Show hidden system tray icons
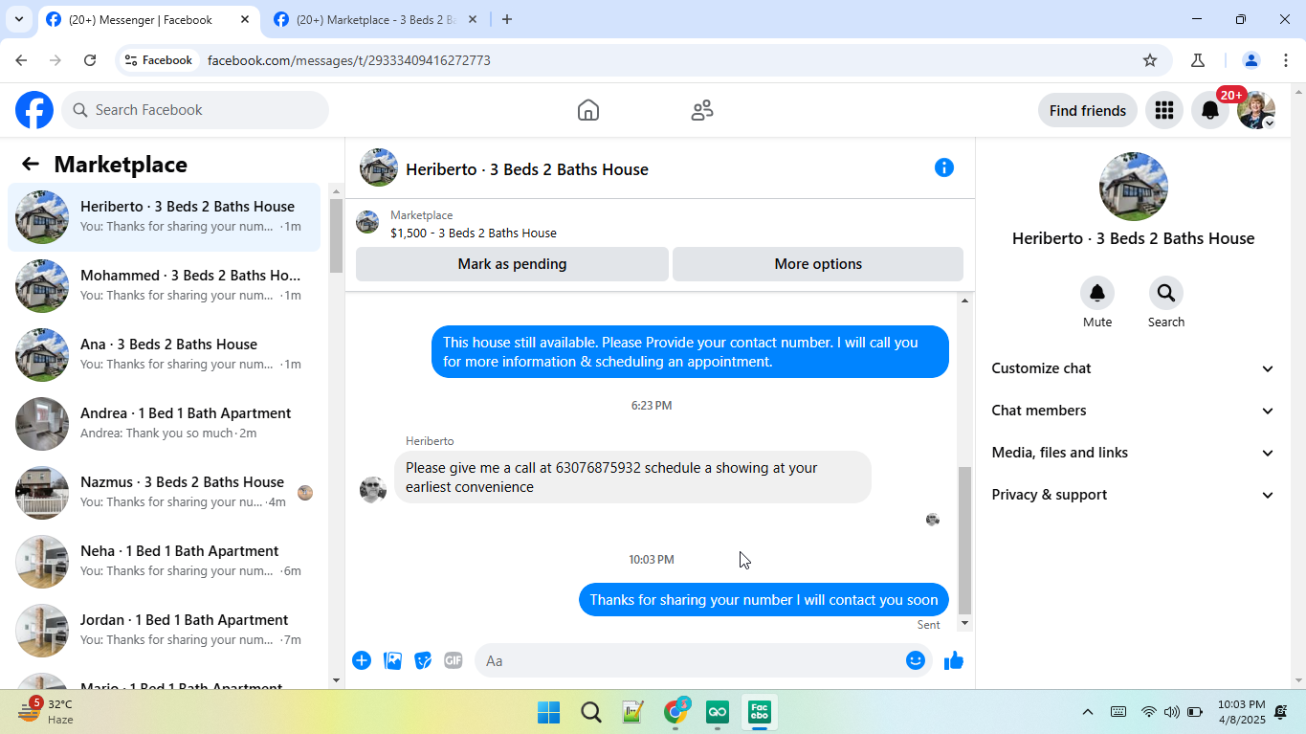The height and width of the screenshot is (734, 1306). (1088, 712)
